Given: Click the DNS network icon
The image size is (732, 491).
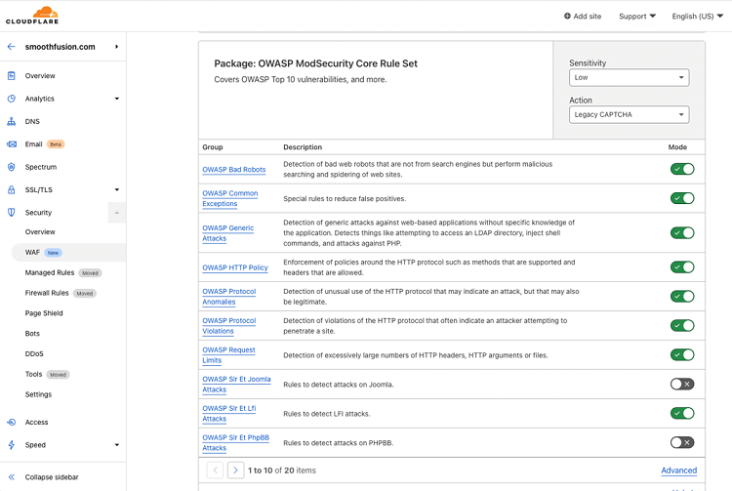Looking at the screenshot, I should pos(11,121).
